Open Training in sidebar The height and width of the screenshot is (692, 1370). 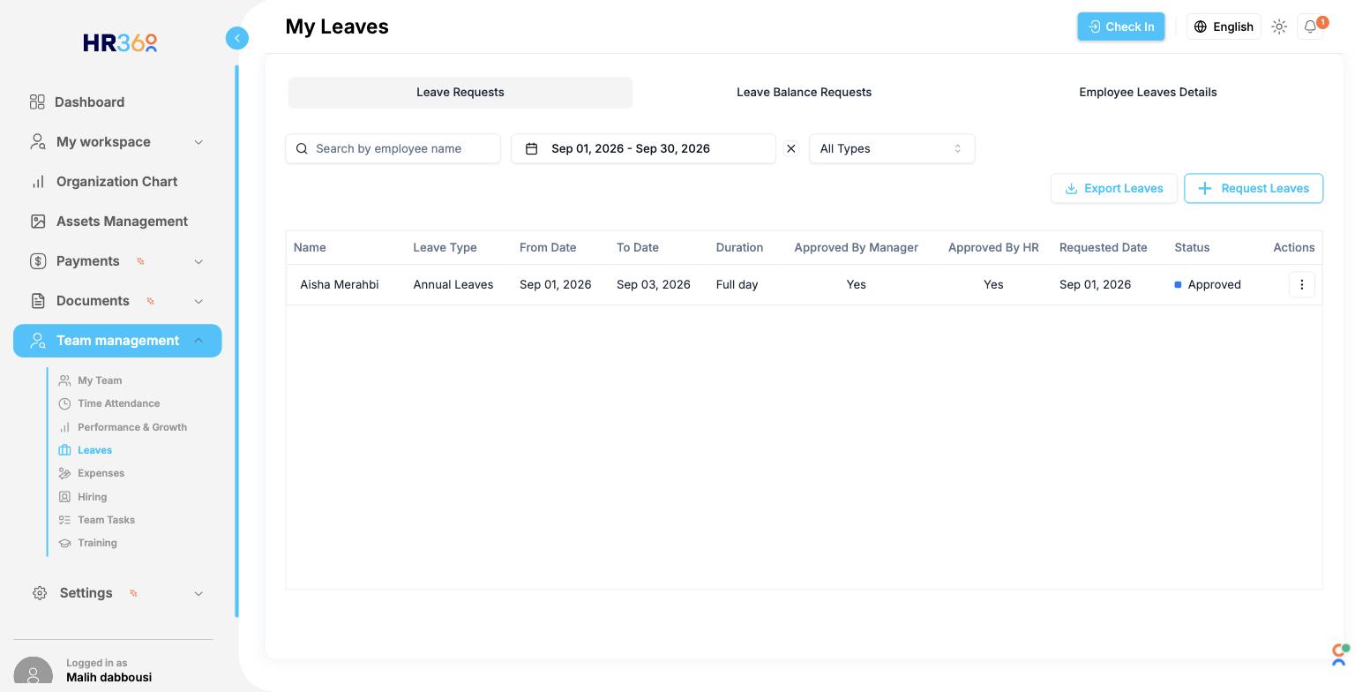click(x=97, y=543)
